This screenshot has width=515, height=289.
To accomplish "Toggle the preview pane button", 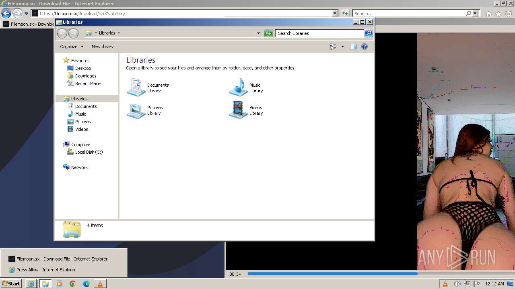I will (x=353, y=47).
